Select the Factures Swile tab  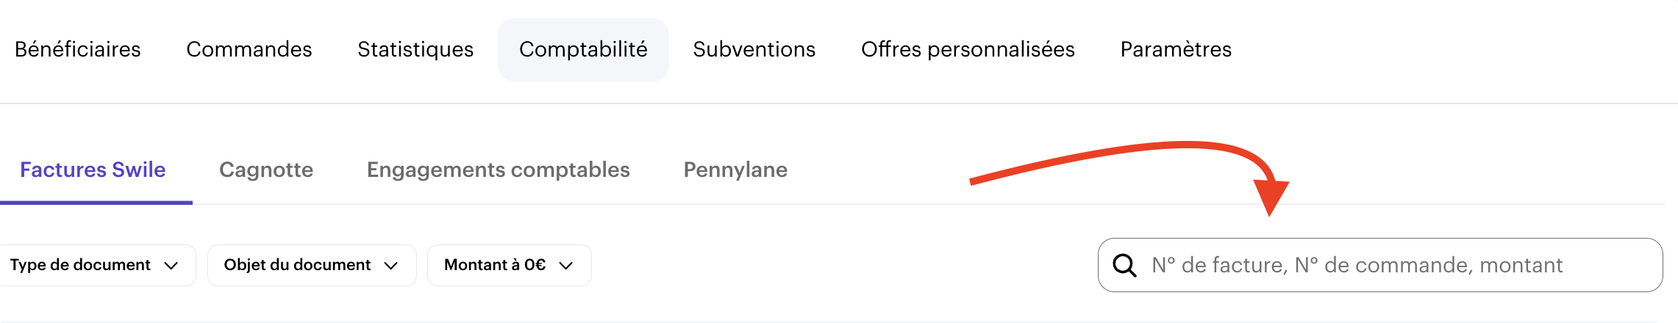[93, 170]
